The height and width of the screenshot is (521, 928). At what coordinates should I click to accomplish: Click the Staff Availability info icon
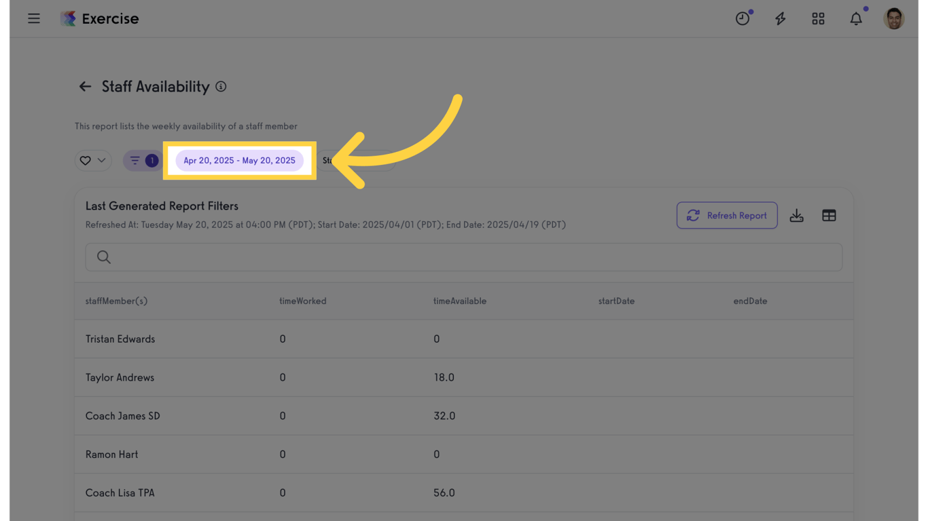point(221,86)
